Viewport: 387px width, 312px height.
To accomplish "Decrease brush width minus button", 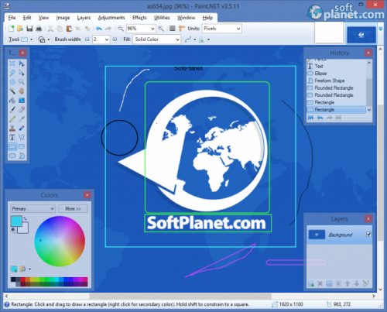I will [x=87, y=39].
